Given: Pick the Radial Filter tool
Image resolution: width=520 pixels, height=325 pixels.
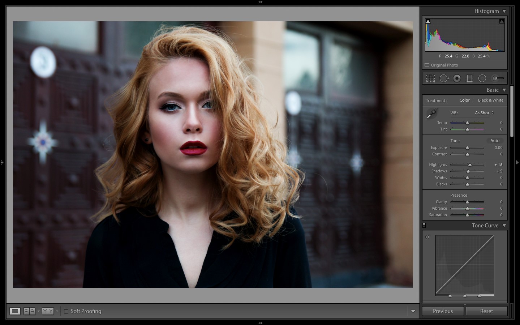Looking at the screenshot, I should (x=482, y=78).
